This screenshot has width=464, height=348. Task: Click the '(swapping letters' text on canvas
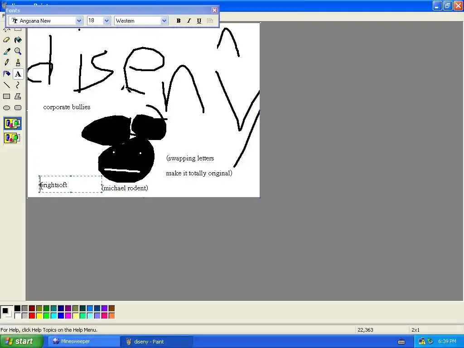[x=190, y=158]
